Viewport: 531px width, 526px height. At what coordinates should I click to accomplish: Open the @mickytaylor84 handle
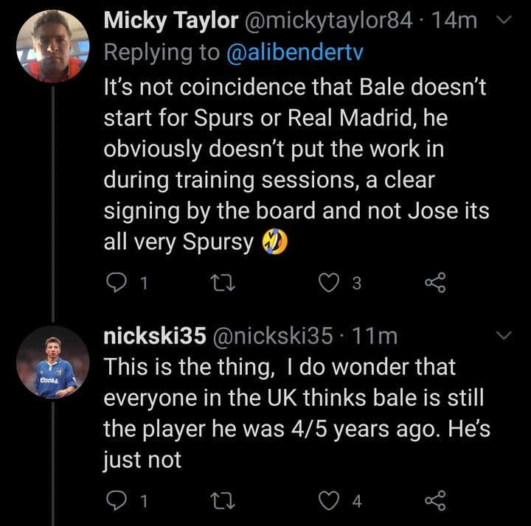pyautogui.click(x=327, y=21)
